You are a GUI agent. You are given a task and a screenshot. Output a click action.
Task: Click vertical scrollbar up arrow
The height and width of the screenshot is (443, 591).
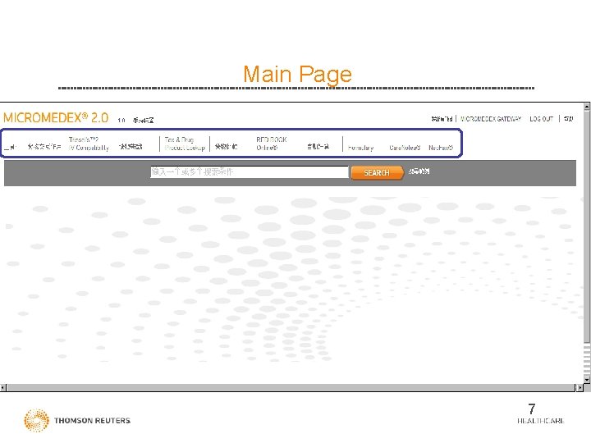coord(587,107)
